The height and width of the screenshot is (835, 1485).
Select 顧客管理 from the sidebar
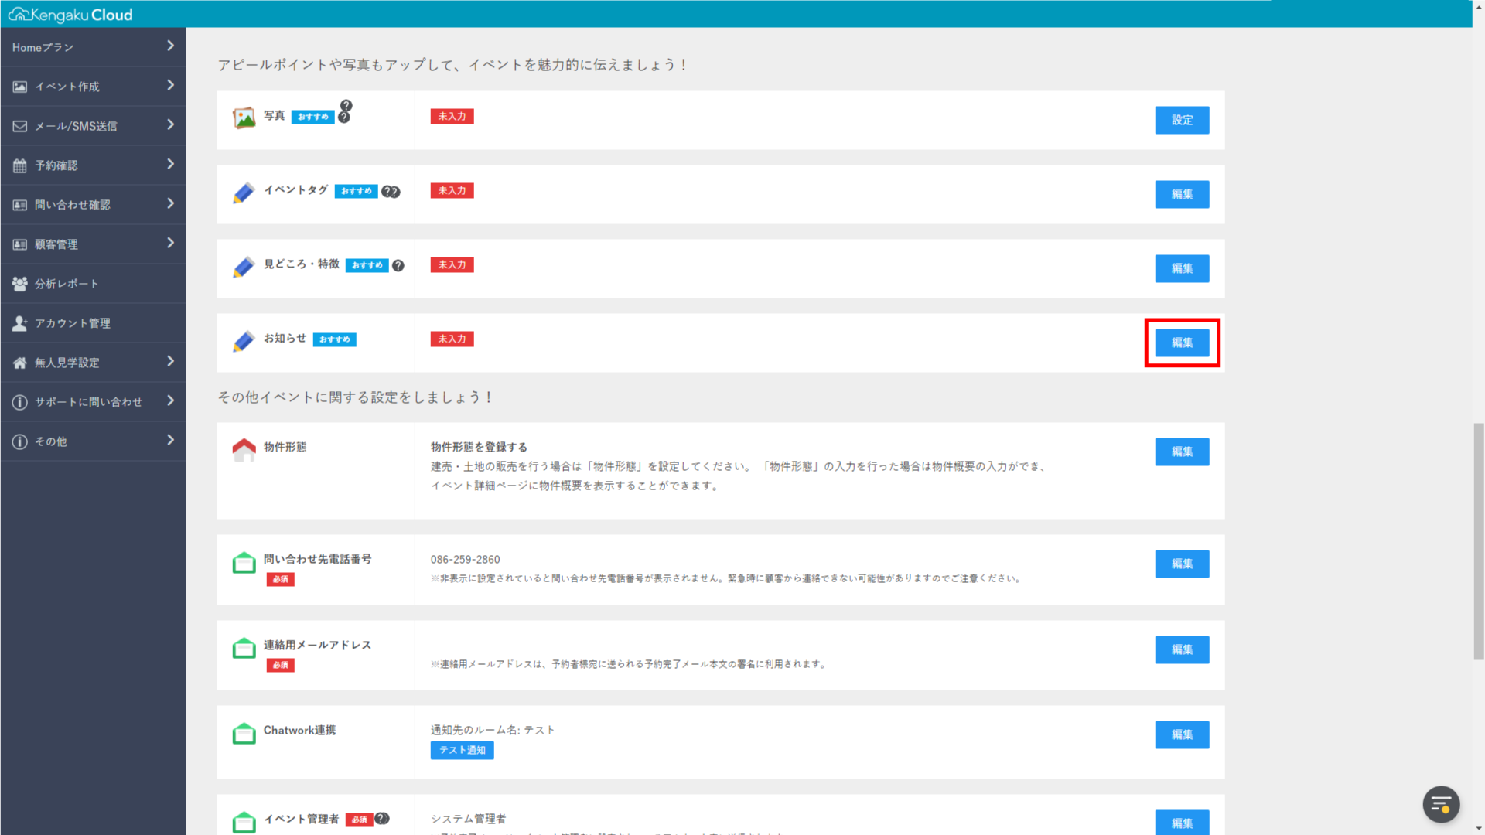coord(19,244)
